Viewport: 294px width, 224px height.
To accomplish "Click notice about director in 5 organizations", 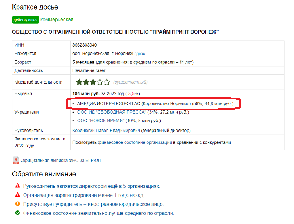I will (92, 186).
